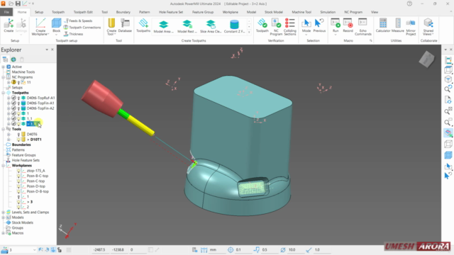
Task: Click the view cube in viewport
Action: [426, 59]
